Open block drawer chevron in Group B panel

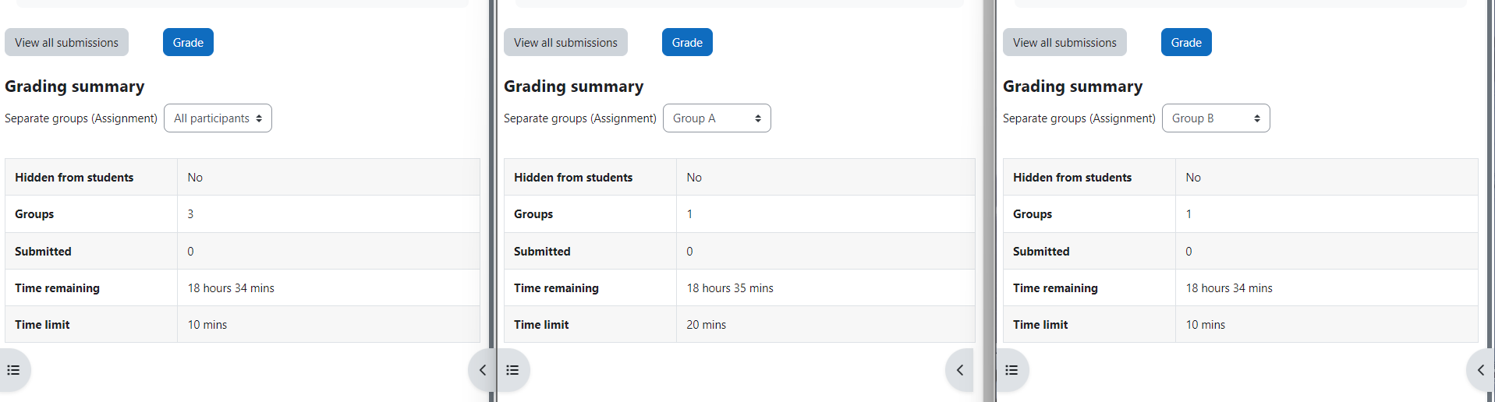pyautogui.click(x=1480, y=370)
